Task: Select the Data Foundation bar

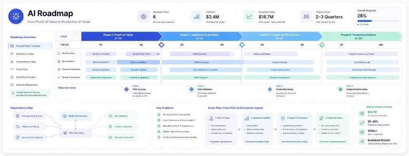Action: pyautogui.click(x=138, y=62)
